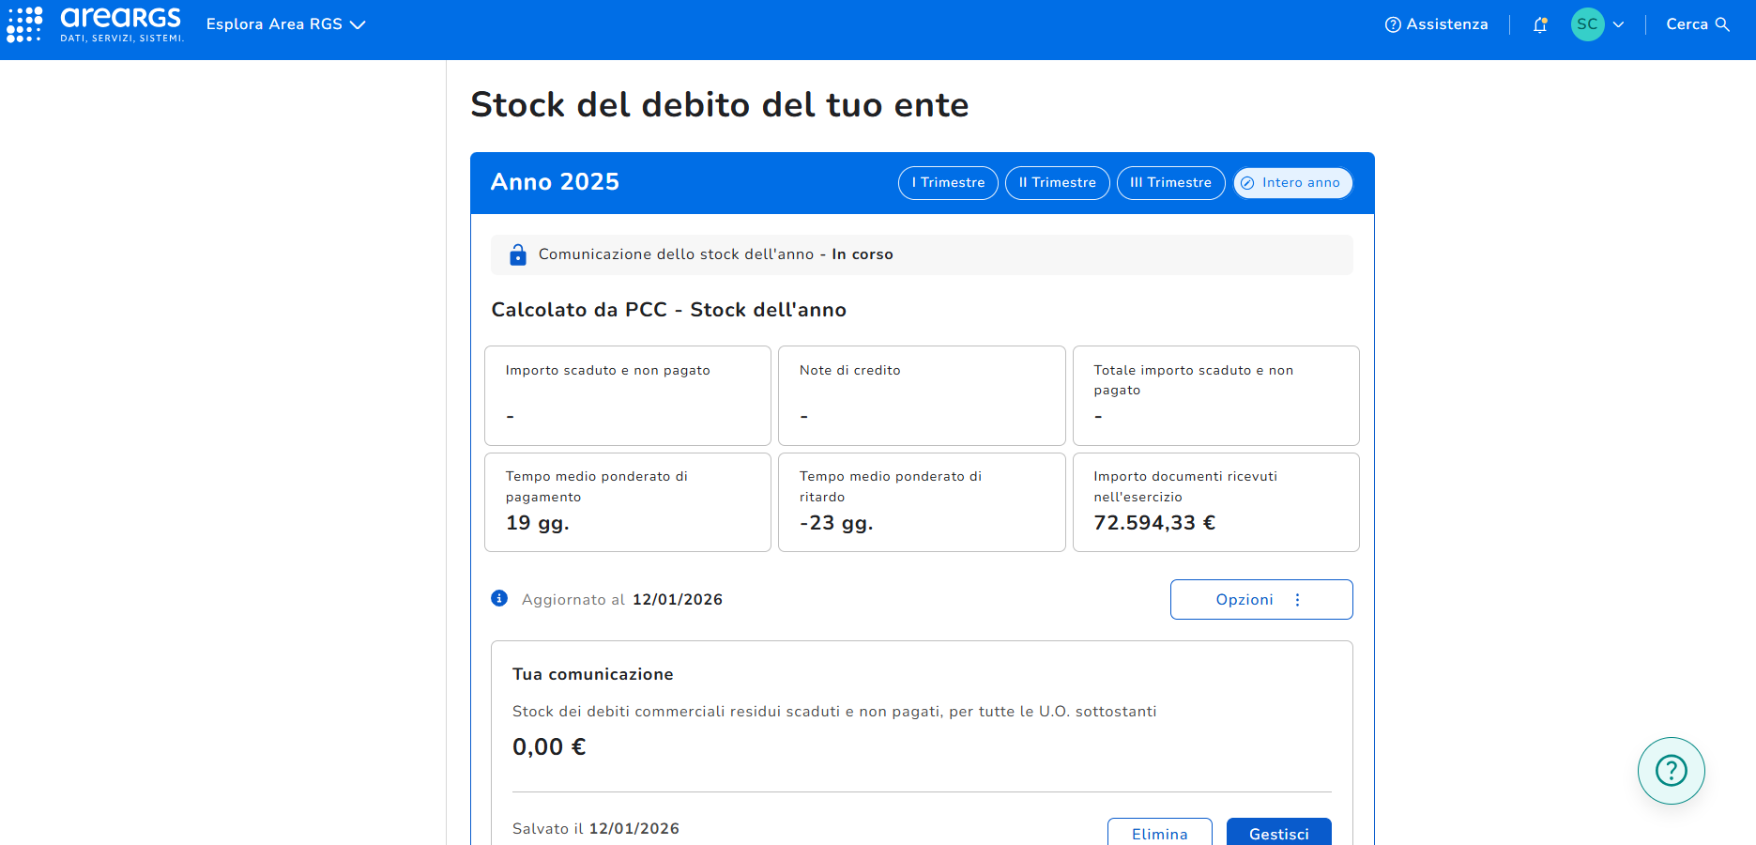Click the Elimina button

tap(1159, 833)
